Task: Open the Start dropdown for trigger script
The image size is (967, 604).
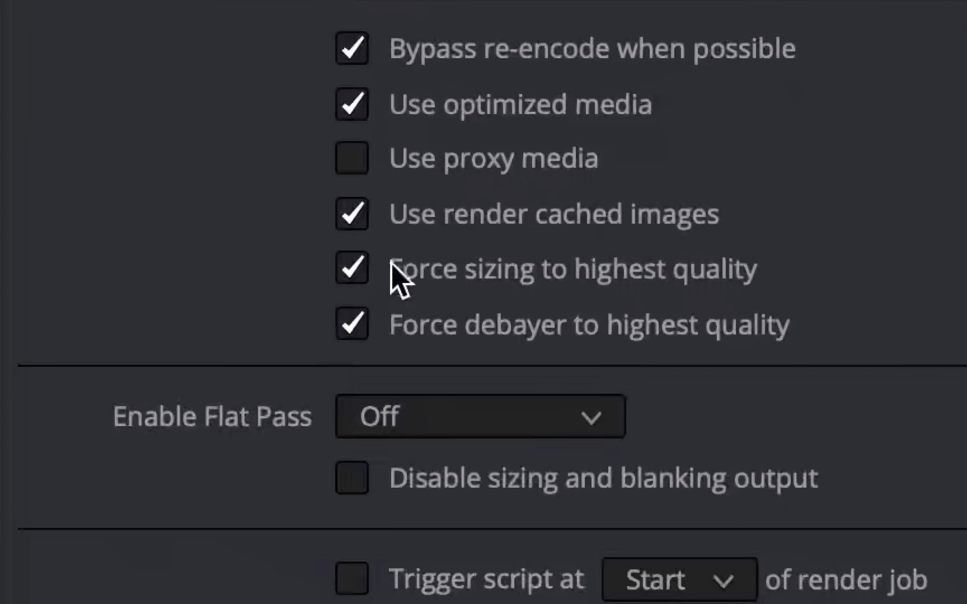Action: pos(680,580)
